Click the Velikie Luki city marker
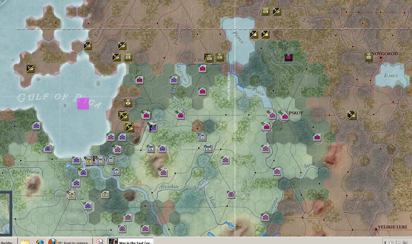This screenshot has width=412, height=244. [x=376, y=230]
